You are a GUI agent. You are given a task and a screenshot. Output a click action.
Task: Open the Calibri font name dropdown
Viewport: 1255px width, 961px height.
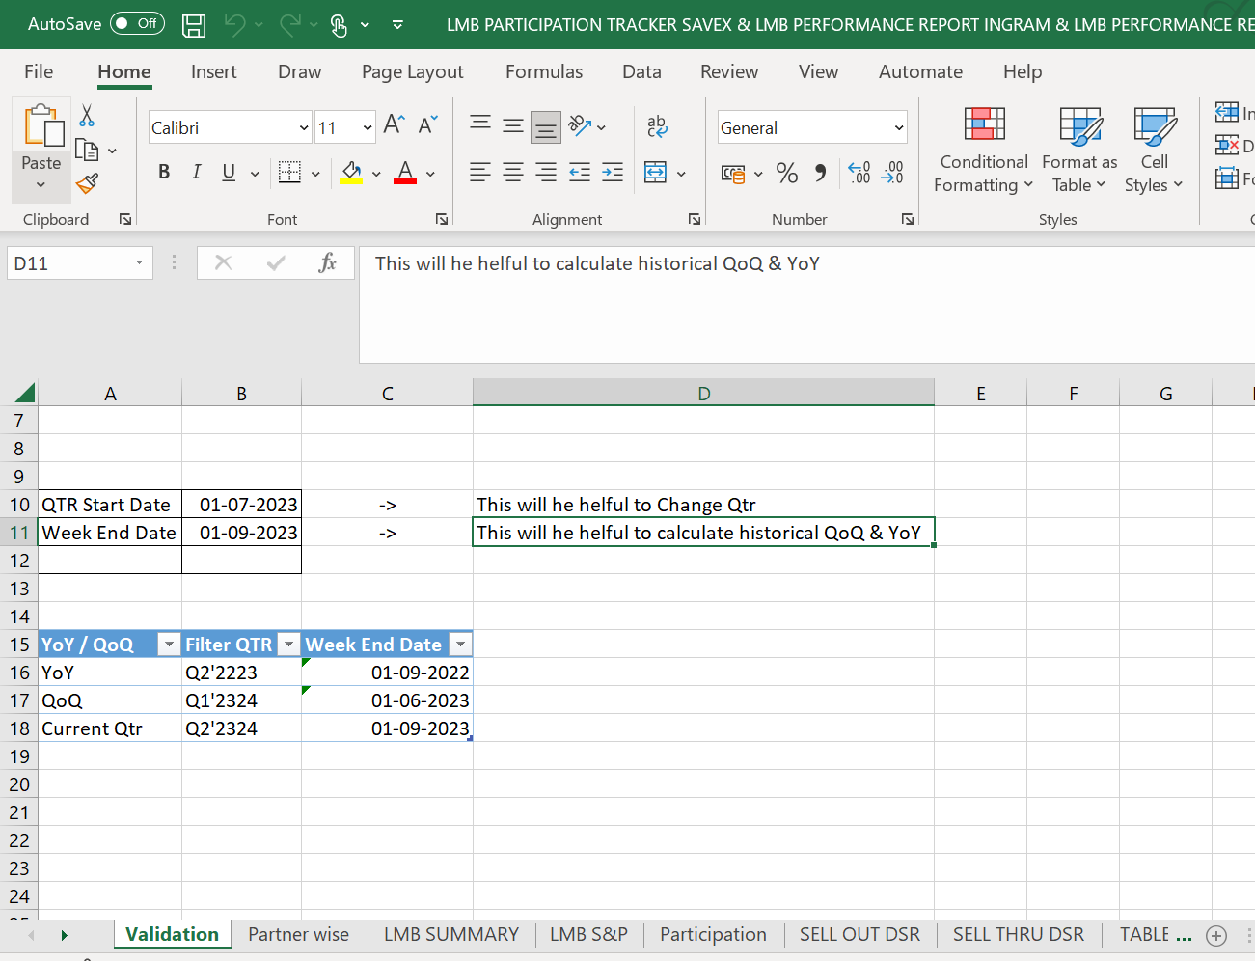(x=304, y=128)
